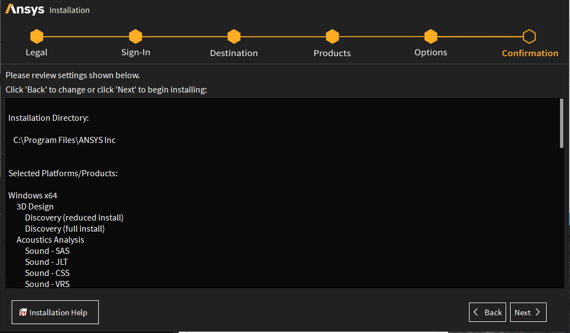Click the outlined Confirmation step hexagon

(x=529, y=37)
